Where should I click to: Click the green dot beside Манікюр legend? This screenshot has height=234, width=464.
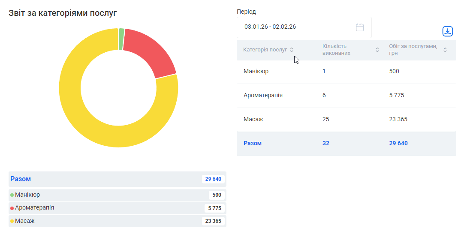point(12,195)
